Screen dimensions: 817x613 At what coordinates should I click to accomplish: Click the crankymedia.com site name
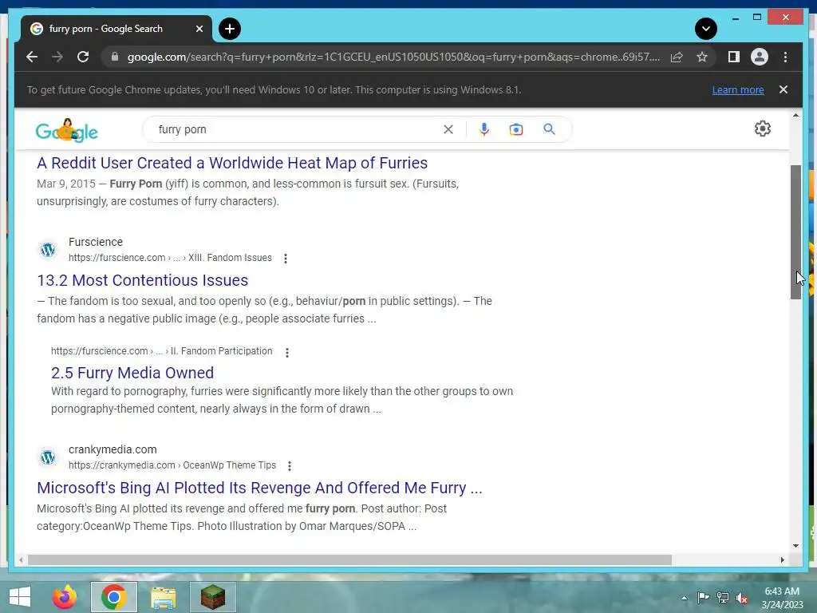112,449
